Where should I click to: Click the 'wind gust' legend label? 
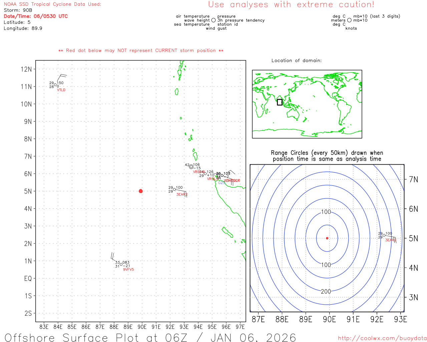pos(216,28)
